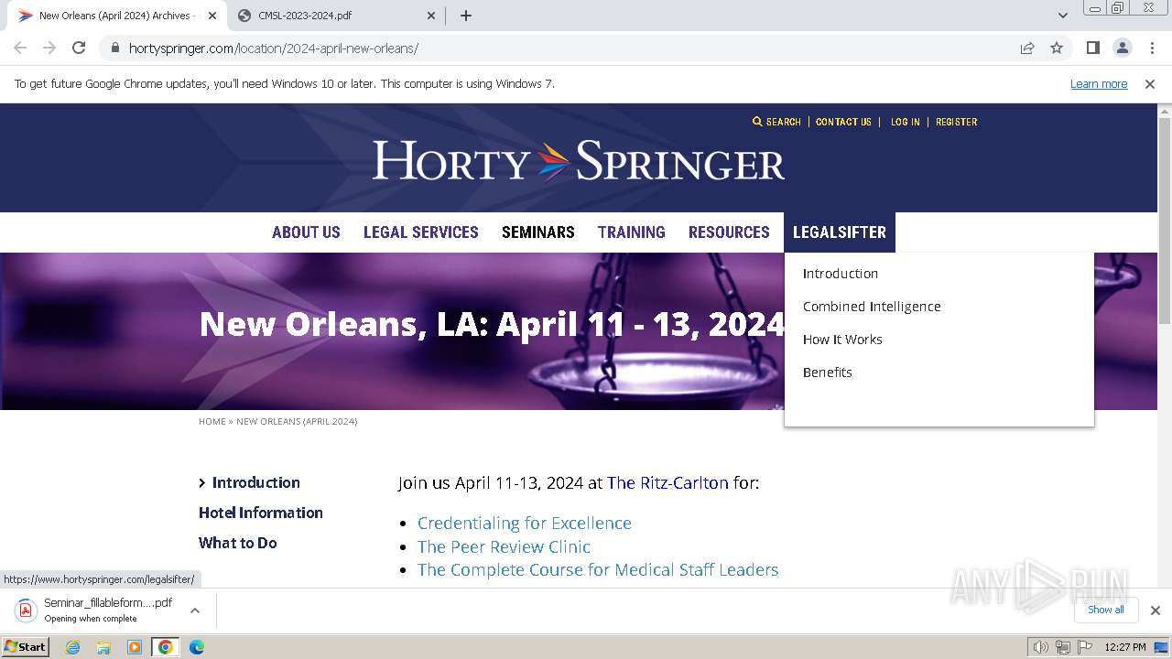The width and height of the screenshot is (1172, 659).
Task: Select How It Works in dropdown
Action: coord(842,340)
